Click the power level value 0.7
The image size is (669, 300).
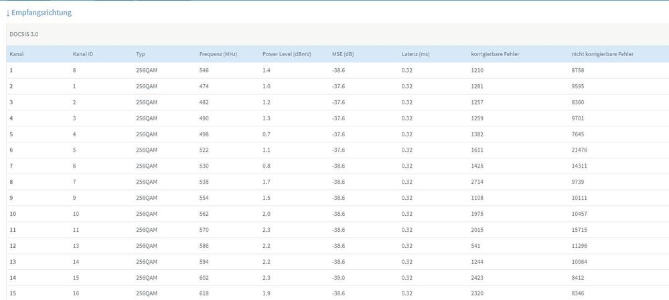(x=267, y=134)
